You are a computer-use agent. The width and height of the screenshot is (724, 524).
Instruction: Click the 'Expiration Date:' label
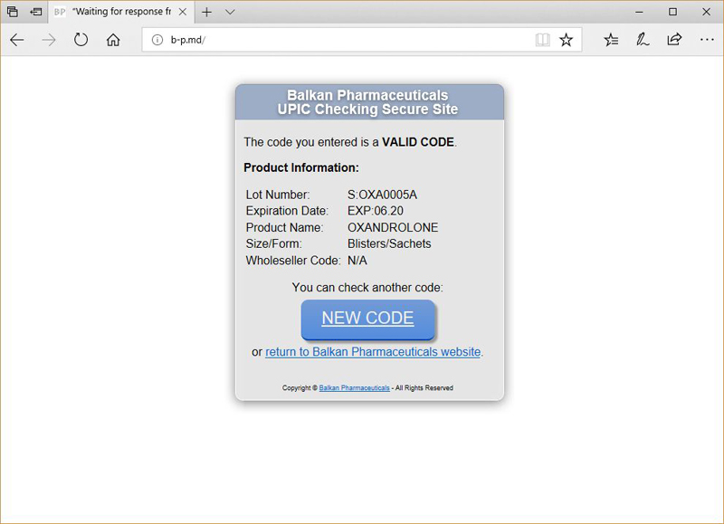[x=287, y=211]
